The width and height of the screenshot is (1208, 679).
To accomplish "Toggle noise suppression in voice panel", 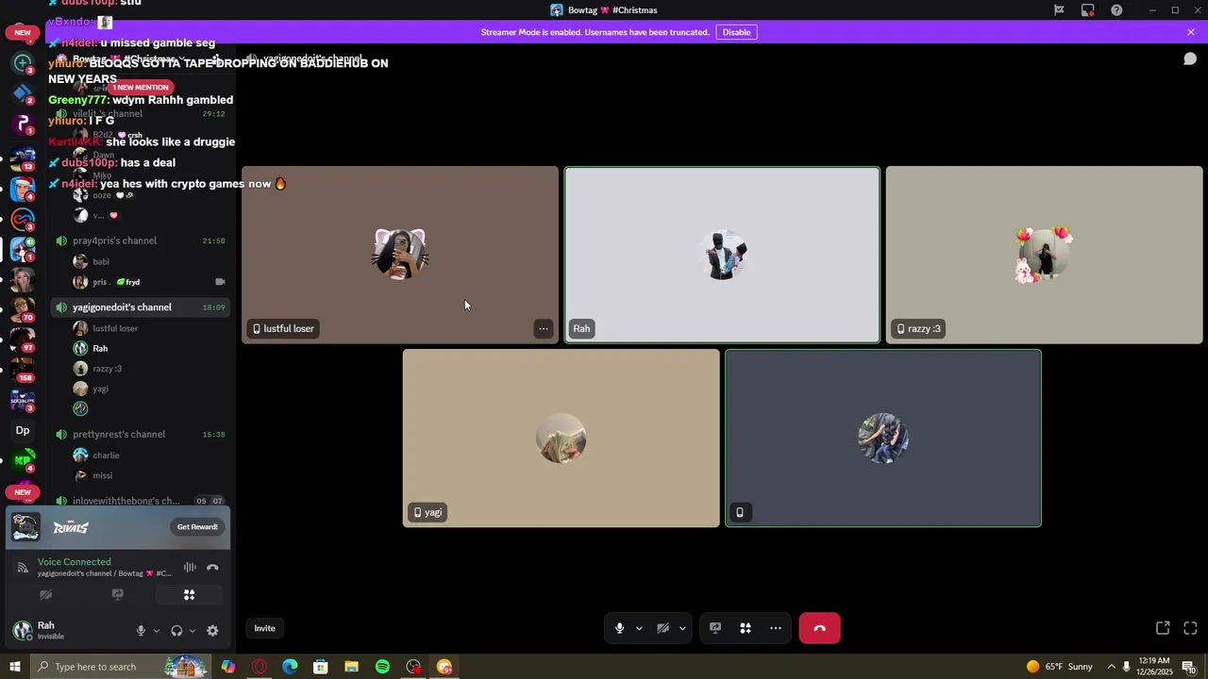I will (x=190, y=567).
